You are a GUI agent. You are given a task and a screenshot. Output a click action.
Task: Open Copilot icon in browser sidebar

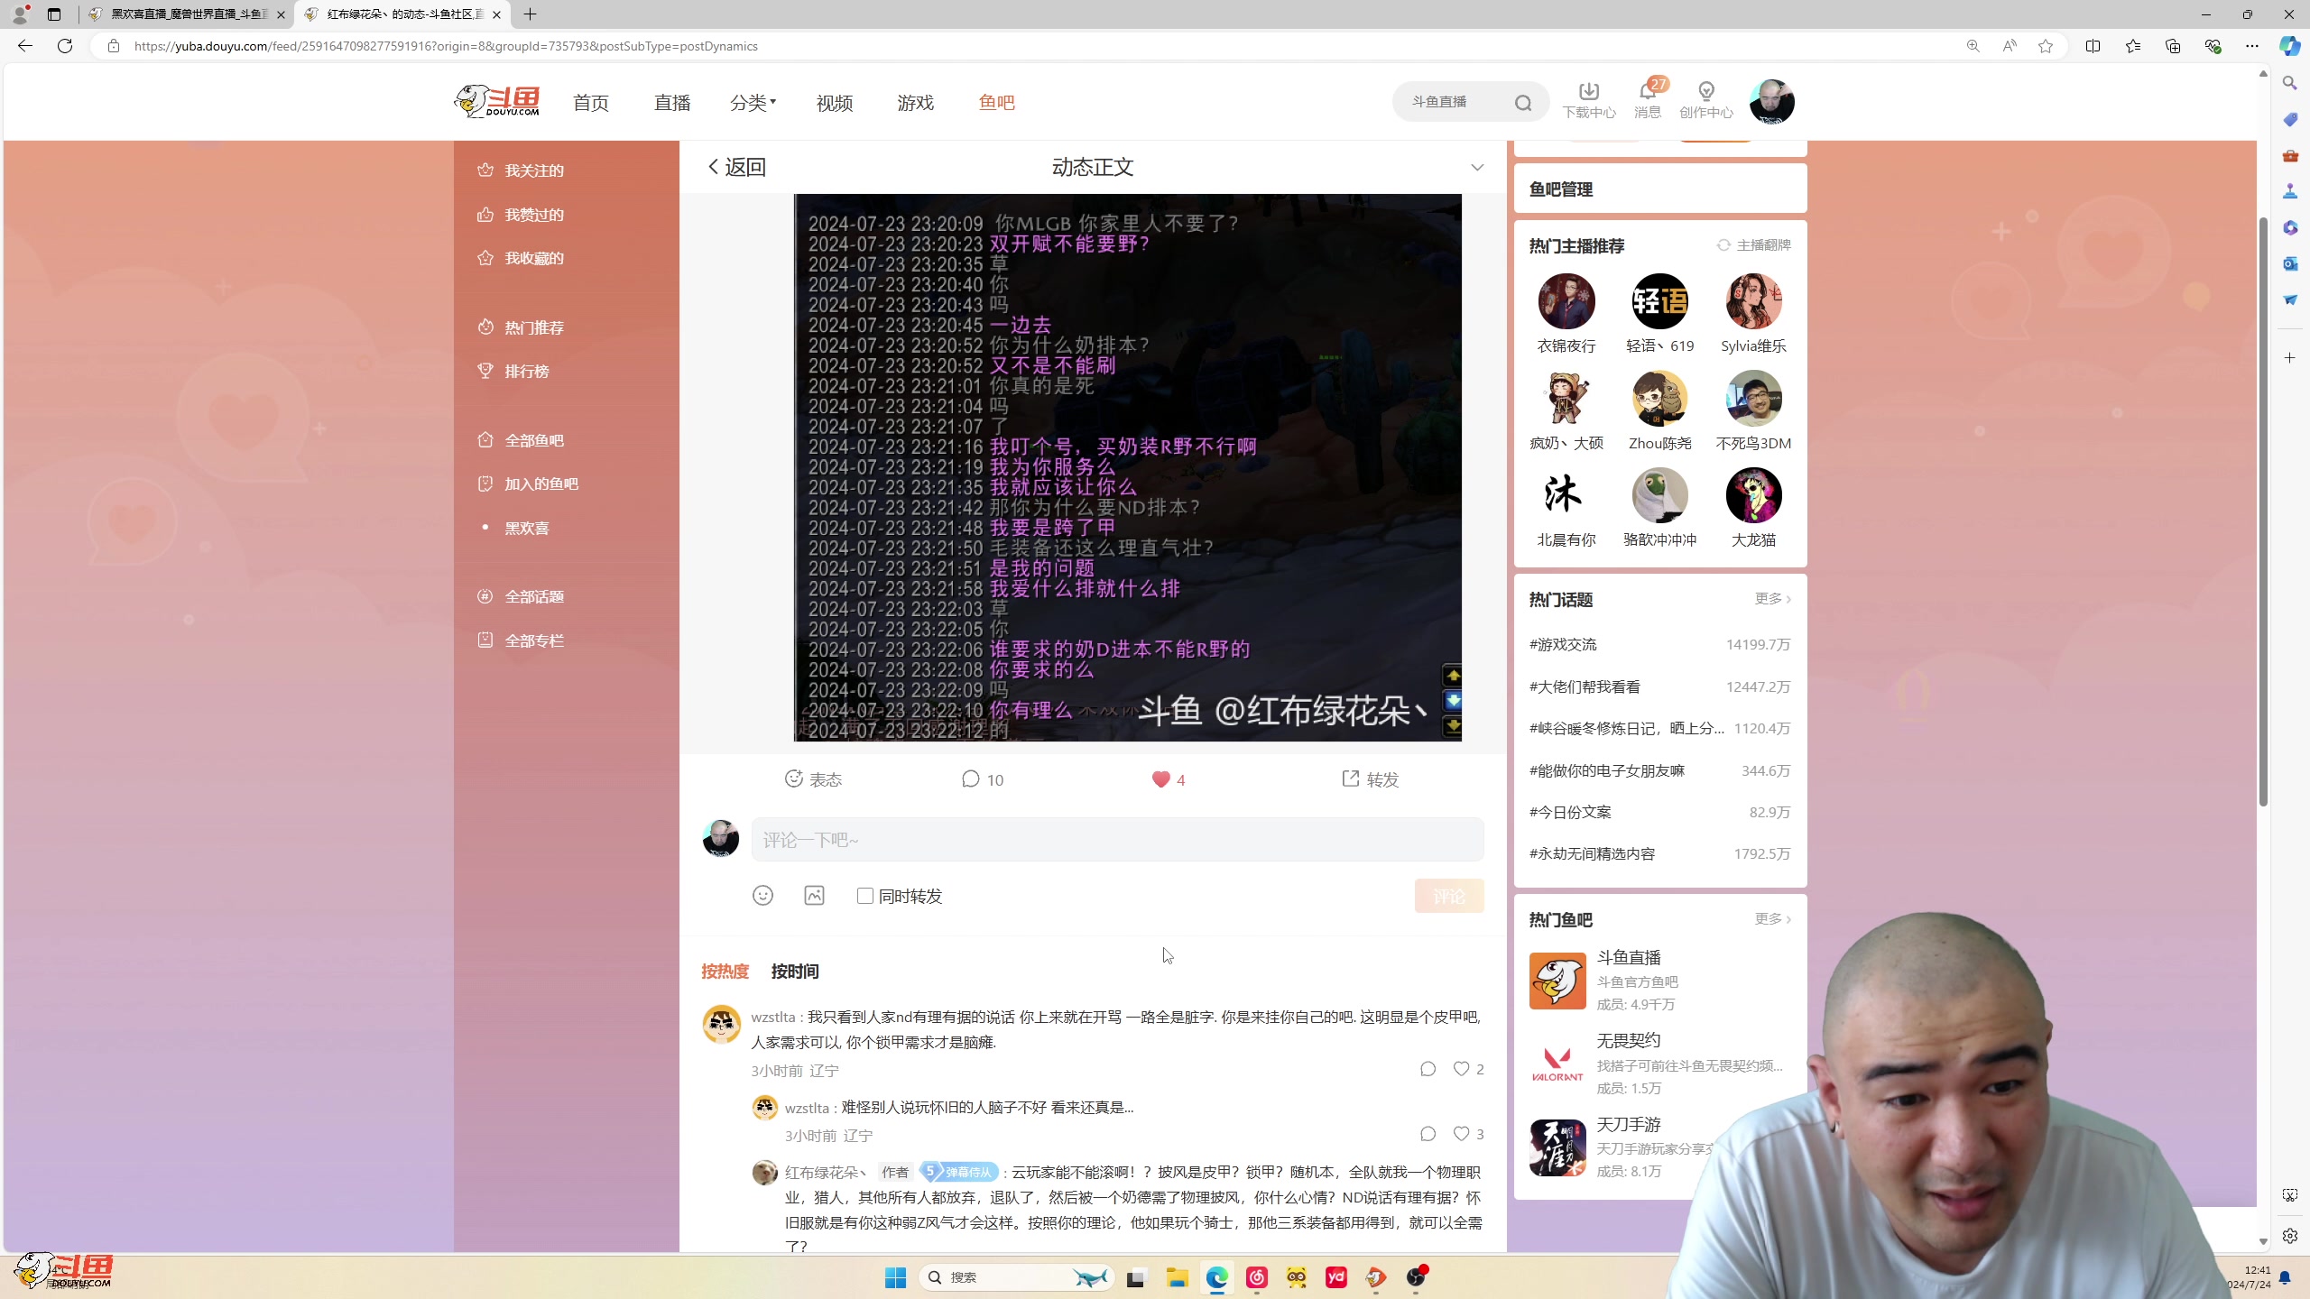pyautogui.click(x=2289, y=46)
